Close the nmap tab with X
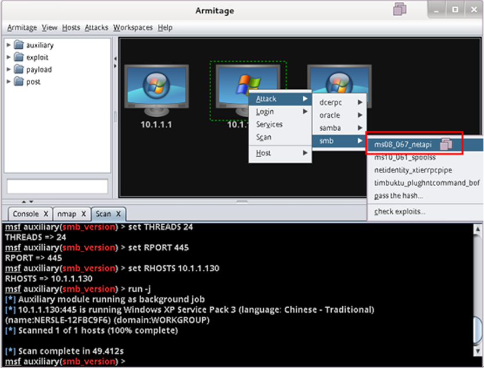 click(83, 214)
